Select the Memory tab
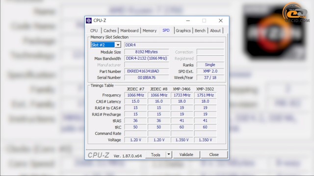The height and width of the screenshot is (176, 314). pos(150,30)
